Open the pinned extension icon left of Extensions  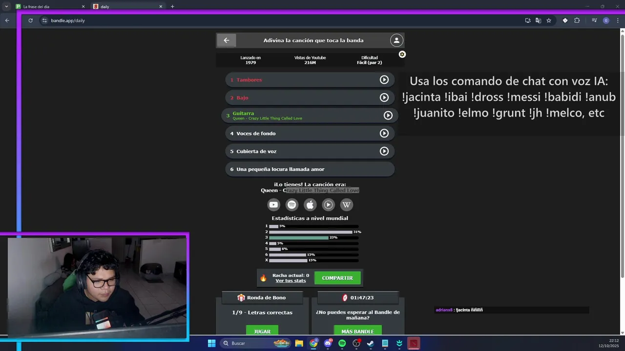565,20
